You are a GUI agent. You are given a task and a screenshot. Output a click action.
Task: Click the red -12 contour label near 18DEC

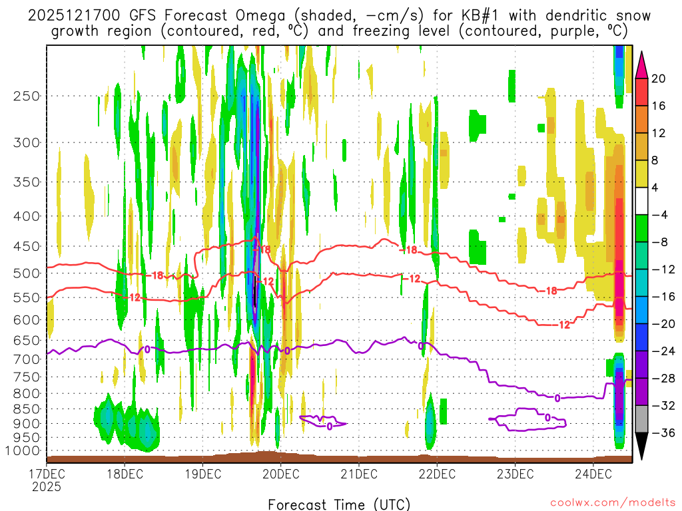pos(133,297)
